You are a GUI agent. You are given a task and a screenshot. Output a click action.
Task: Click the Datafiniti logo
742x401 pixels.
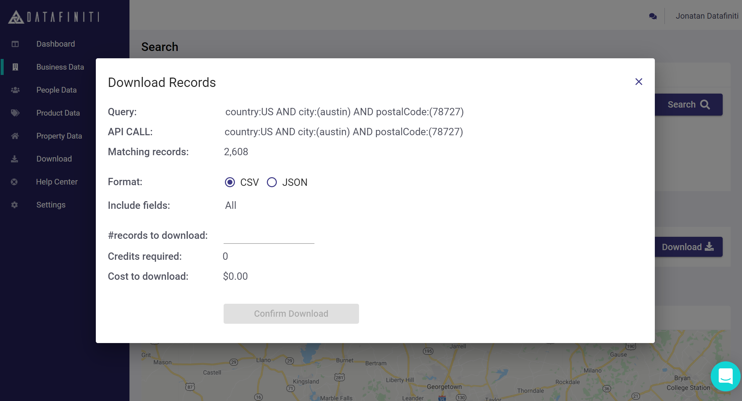point(54,17)
